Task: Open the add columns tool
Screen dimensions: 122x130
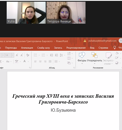Action: pyautogui.click(x=56, y=61)
